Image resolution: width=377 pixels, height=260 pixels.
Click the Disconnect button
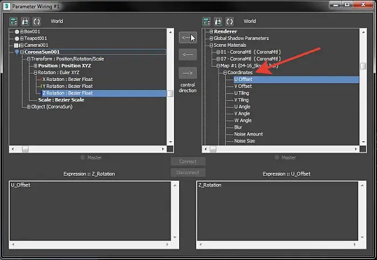(x=188, y=173)
